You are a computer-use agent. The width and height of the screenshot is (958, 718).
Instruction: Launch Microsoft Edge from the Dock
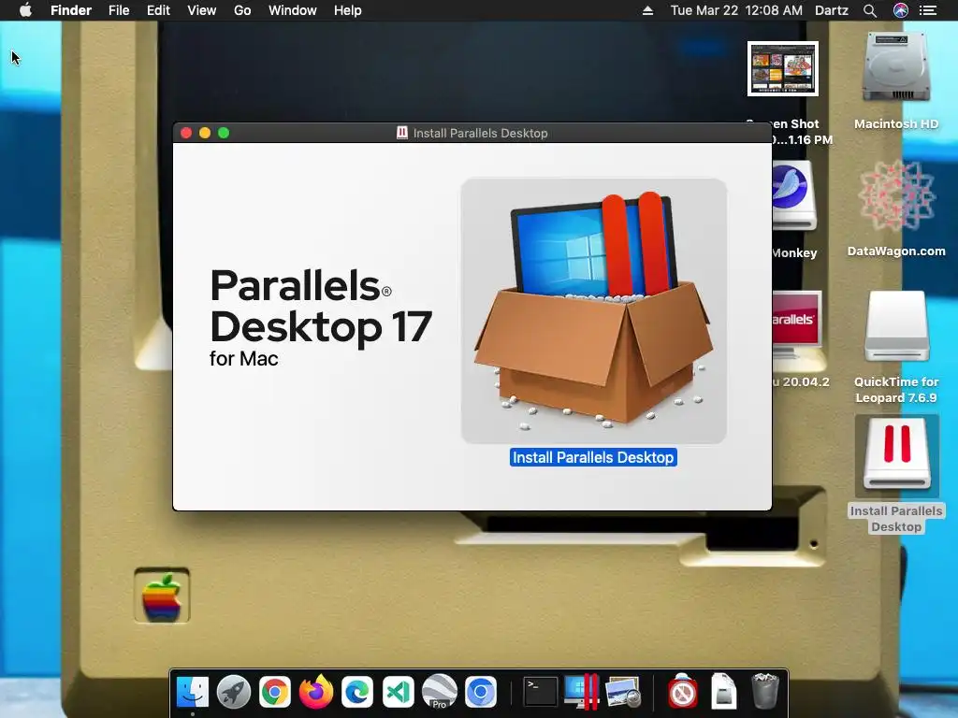357,693
